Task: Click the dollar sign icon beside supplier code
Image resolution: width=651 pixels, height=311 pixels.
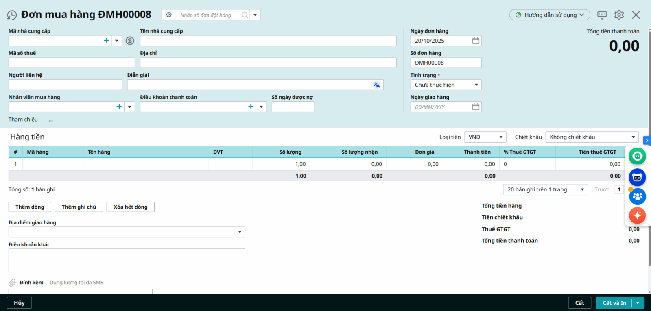Action: tap(130, 41)
